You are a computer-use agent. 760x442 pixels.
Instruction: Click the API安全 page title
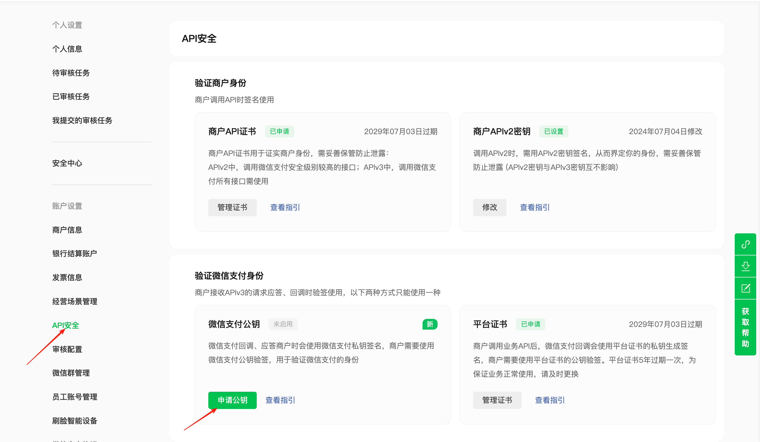pyautogui.click(x=199, y=38)
